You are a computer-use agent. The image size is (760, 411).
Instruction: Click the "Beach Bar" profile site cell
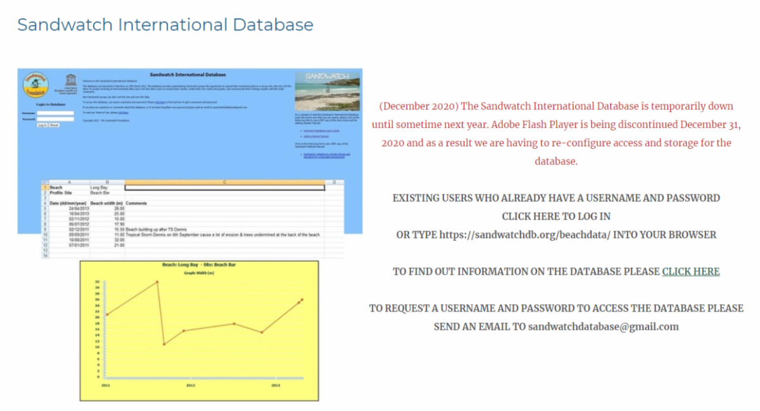[x=107, y=193]
